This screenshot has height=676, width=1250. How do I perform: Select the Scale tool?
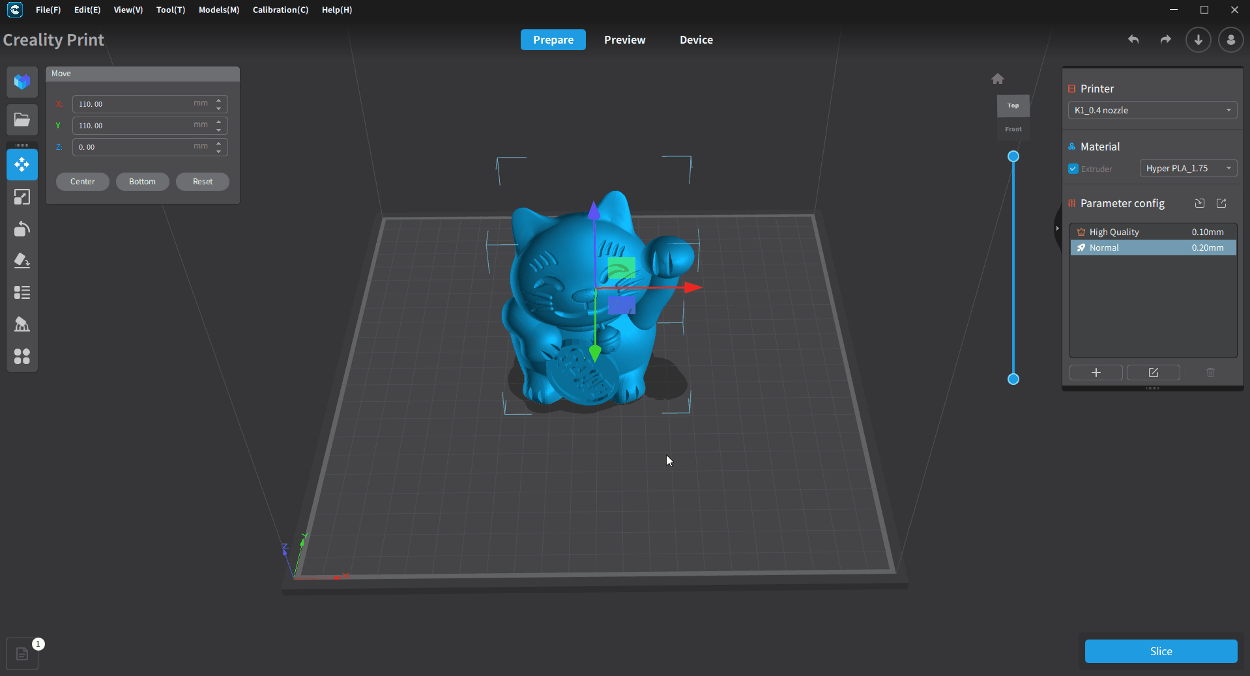tap(22, 197)
